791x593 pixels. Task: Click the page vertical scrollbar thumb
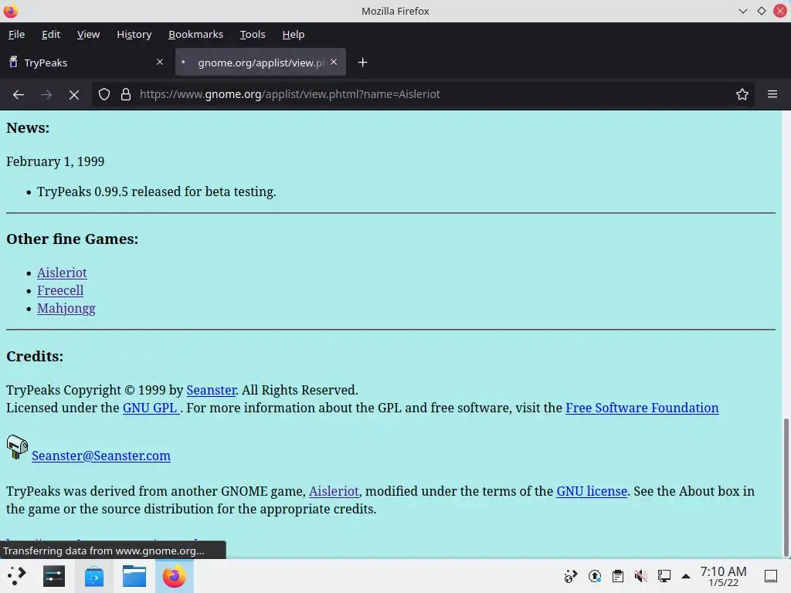786,487
